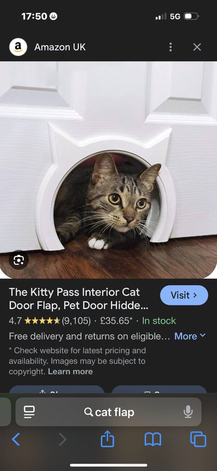Tap the Google Lens icon on the image
This screenshot has height=471, width=217.
point(18,259)
